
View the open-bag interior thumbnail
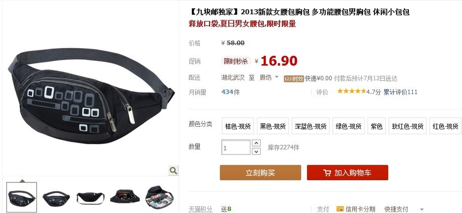[124, 198]
